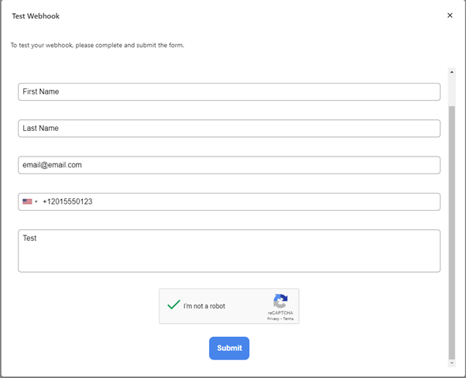The width and height of the screenshot is (466, 378).
Task: Click the reCAPTCHA logo icon
Action: coord(280,301)
